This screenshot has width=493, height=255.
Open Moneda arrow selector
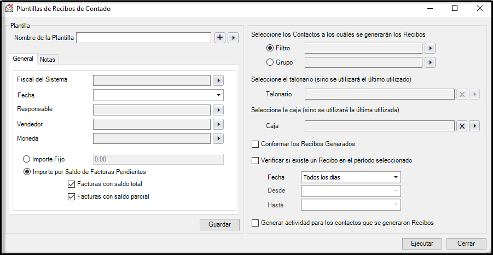(x=218, y=138)
